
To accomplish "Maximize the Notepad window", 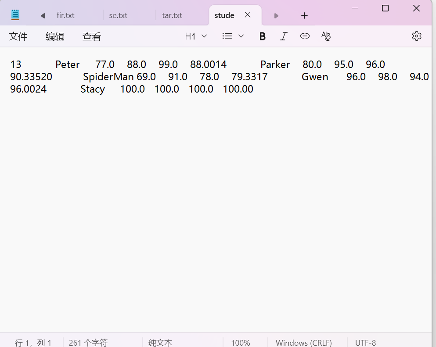I will [385, 8].
